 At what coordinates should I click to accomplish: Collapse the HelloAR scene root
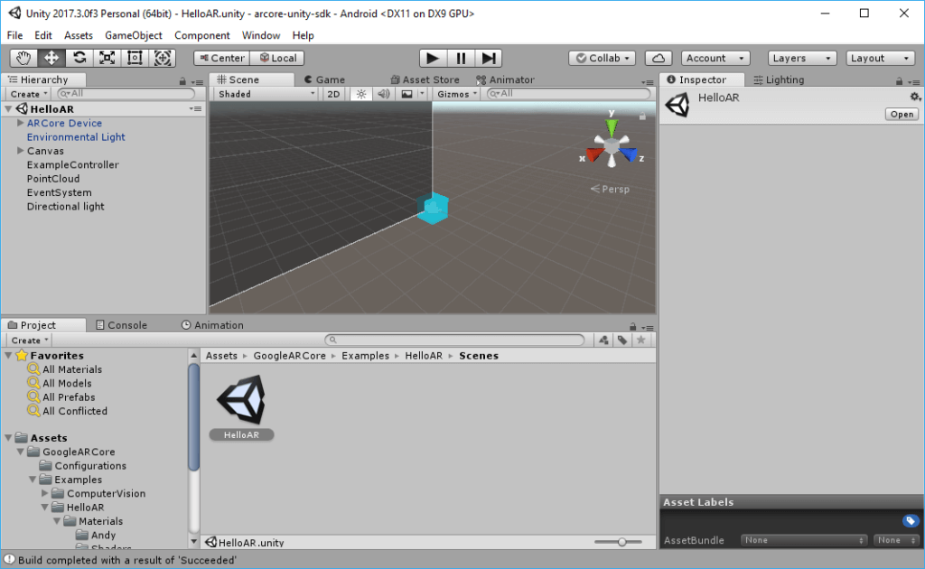(8, 108)
